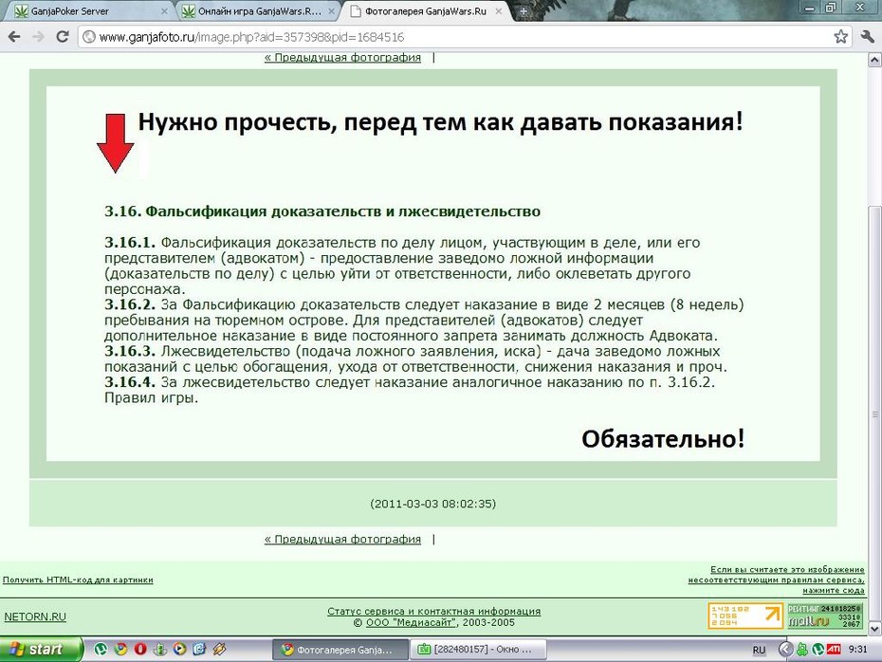Click the rules screenshot image thumbnail
This screenshot has height=662, width=882.
point(432,273)
